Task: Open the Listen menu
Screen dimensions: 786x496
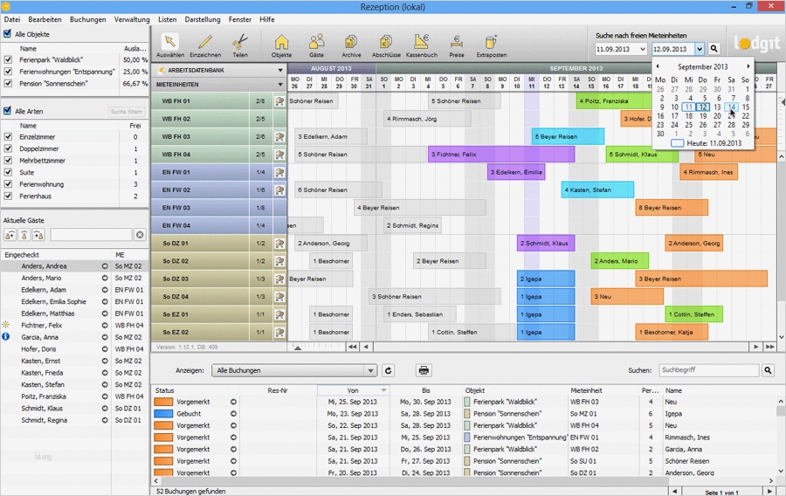Action: (x=168, y=19)
